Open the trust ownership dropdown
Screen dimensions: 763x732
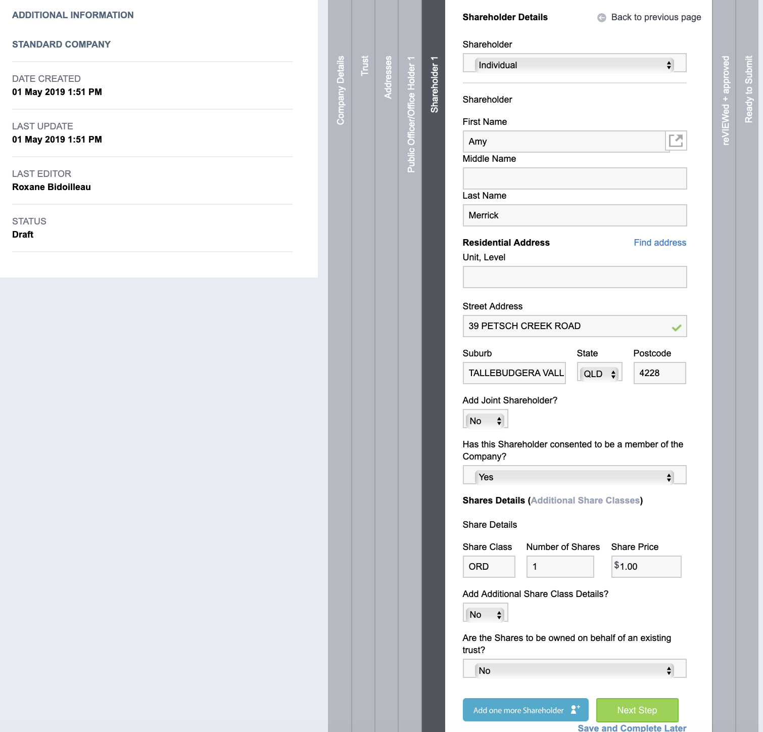pyautogui.click(x=575, y=669)
